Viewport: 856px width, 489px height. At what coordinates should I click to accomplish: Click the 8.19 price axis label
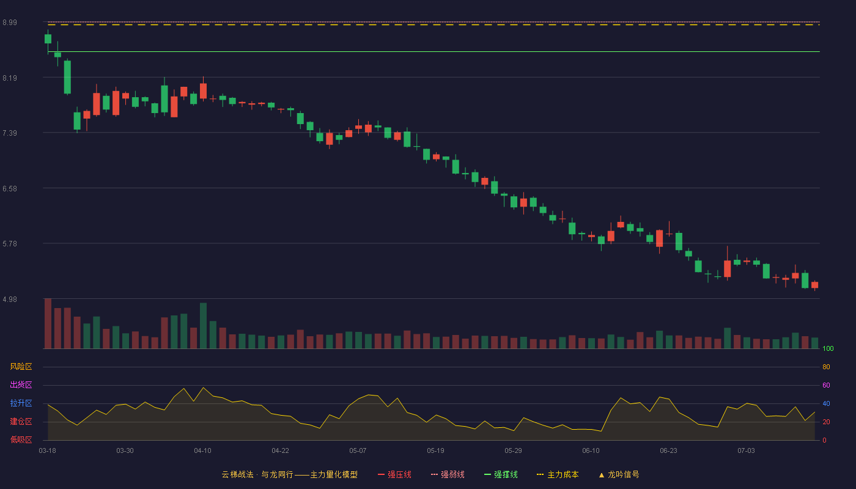10,78
